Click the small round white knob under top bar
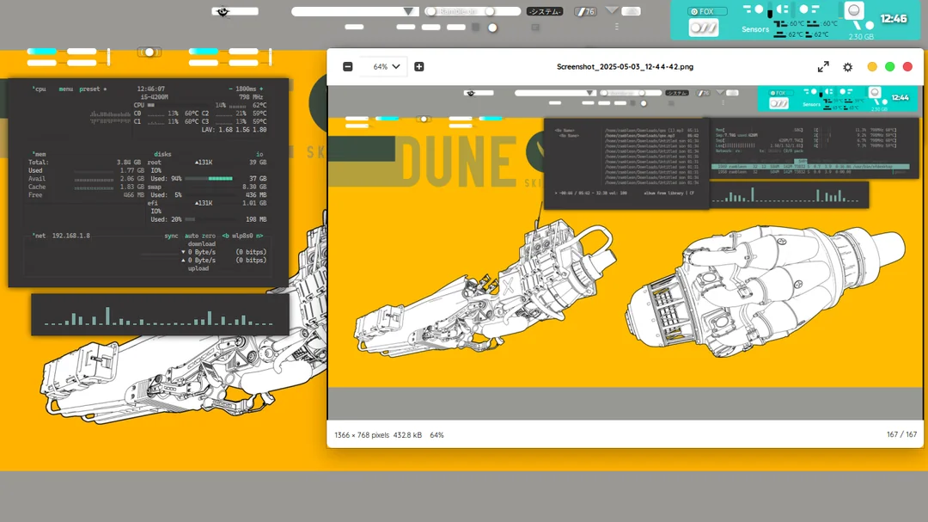The image size is (928, 522). tap(492, 28)
